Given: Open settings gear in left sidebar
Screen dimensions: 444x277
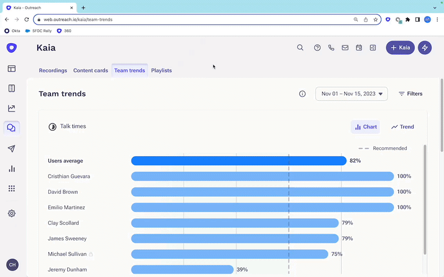Looking at the screenshot, I should point(12,213).
